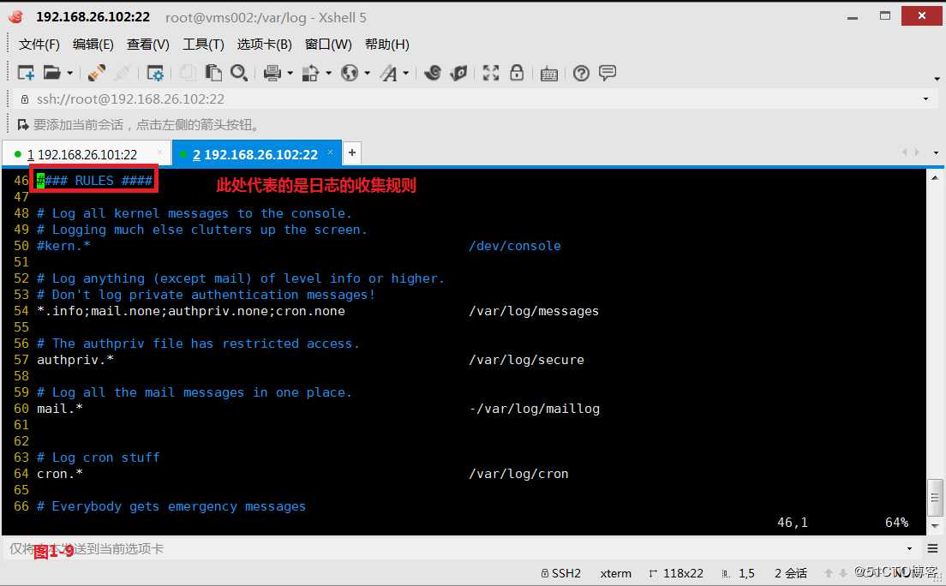The height and width of the screenshot is (586, 946).
Task: Click the terminal scrollbar up arrow
Action: [935, 177]
